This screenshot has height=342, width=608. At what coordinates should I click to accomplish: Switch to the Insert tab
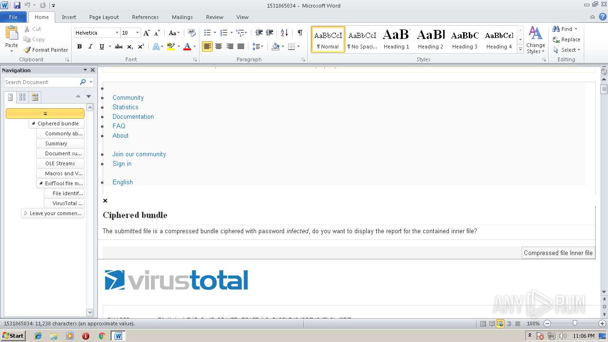click(x=69, y=17)
